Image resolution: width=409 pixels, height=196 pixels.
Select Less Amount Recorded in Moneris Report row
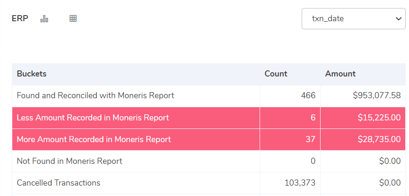(209, 118)
